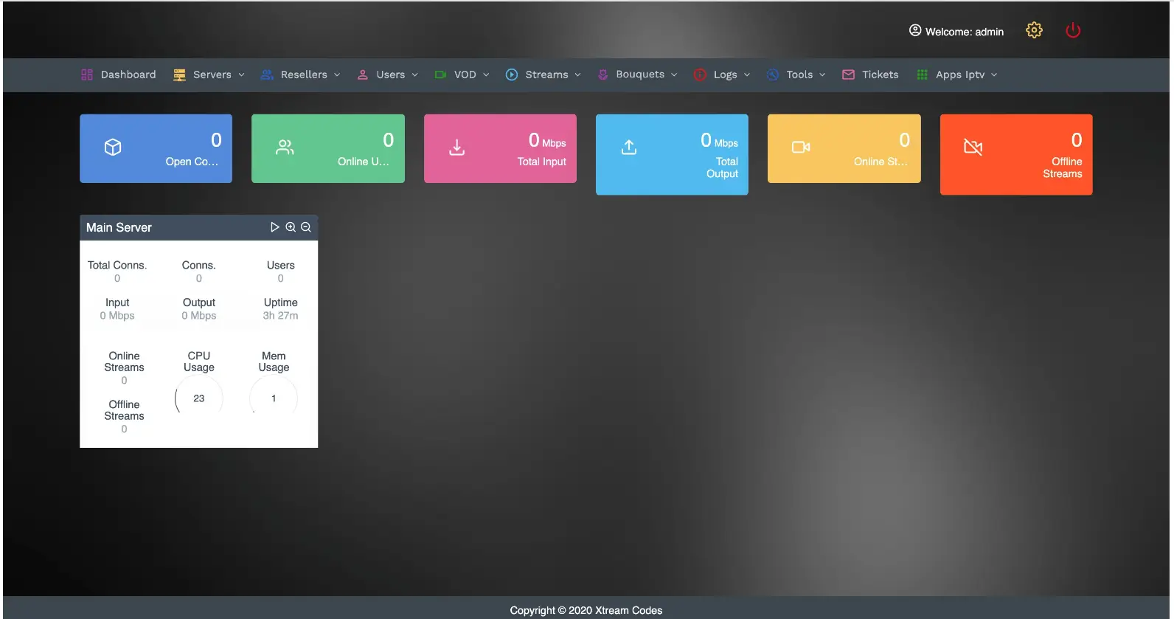Click the Main Server panel title
1174x619 pixels.
point(119,227)
